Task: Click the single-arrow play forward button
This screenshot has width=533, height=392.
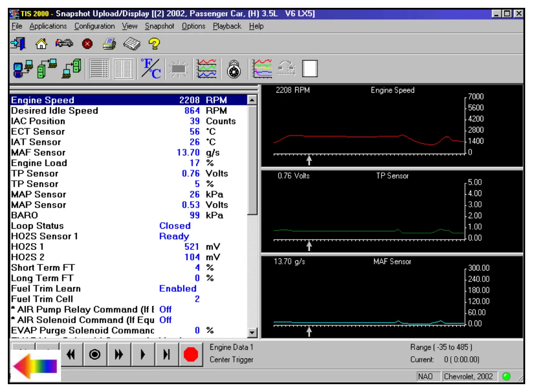Action: point(143,355)
